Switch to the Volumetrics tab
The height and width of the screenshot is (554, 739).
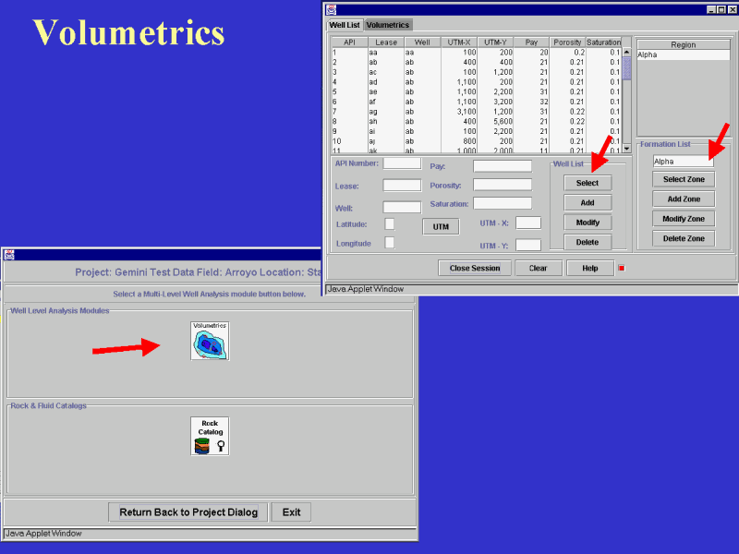coord(388,25)
